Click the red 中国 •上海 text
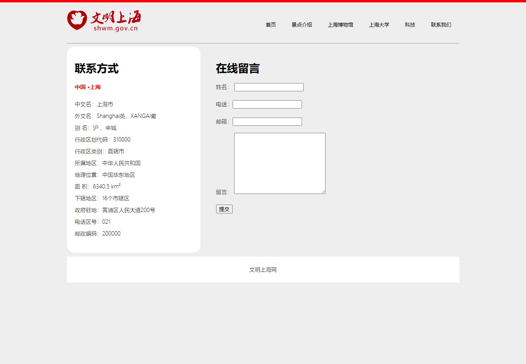 88,87
